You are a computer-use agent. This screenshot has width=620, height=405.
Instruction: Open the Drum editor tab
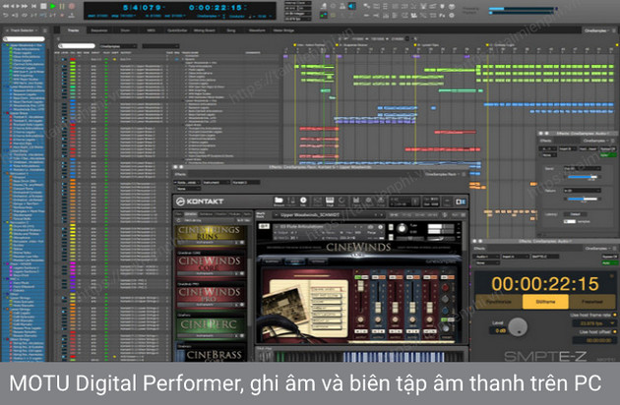point(125,30)
